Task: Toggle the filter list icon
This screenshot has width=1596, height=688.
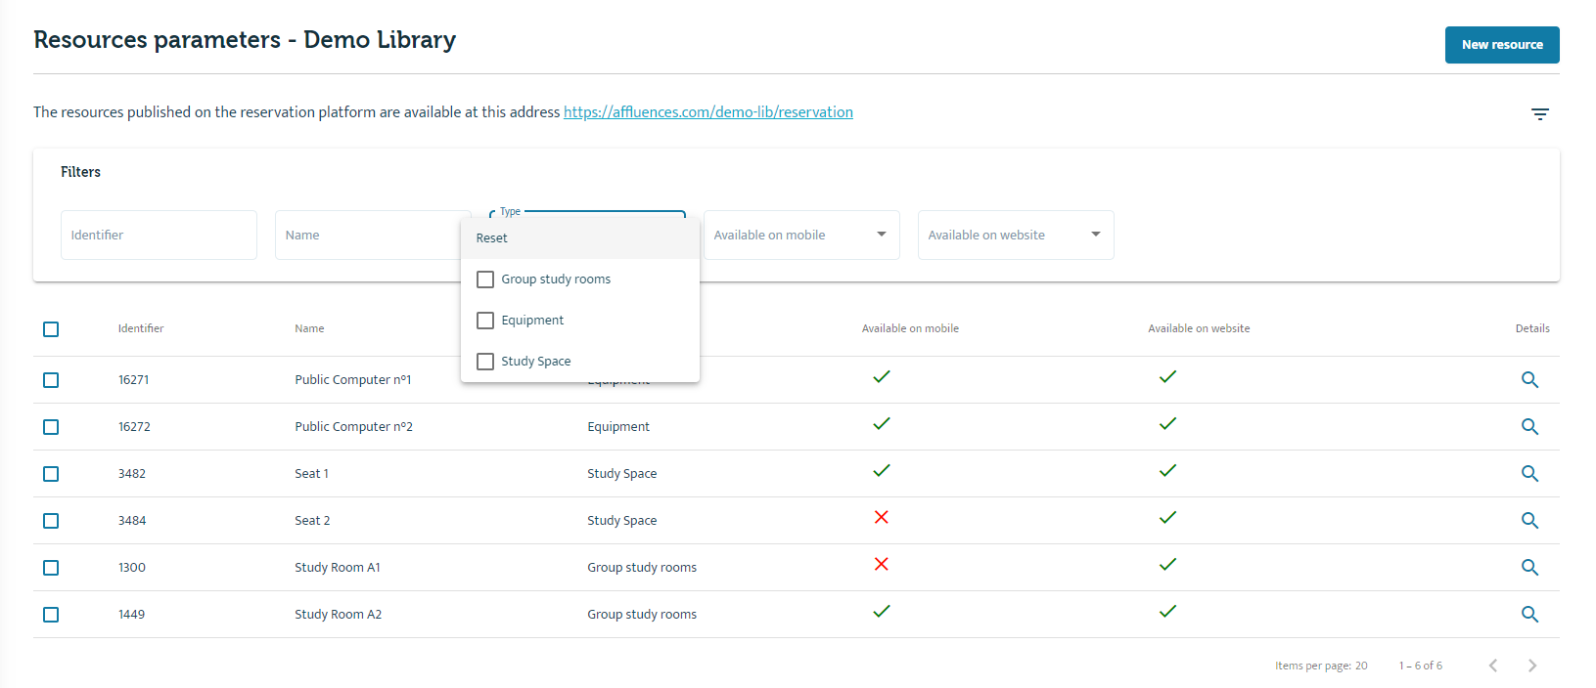Action: (1539, 114)
